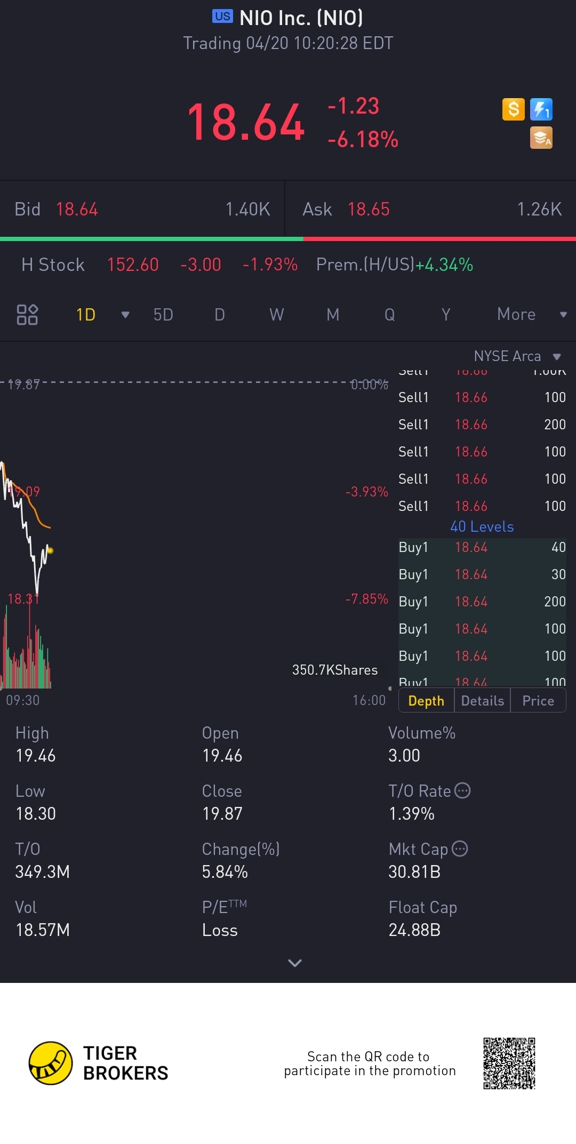This screenshot has height=1144, width=576.
Task: Tap the Tiger Brokers logo
Action: coord(98,1063)
